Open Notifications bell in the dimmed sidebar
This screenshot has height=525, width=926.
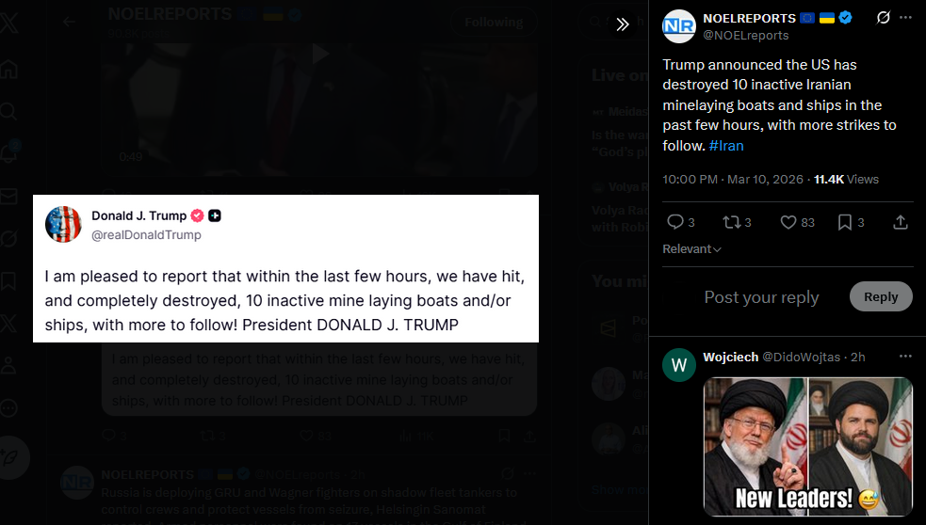click(x=9, y=152)
